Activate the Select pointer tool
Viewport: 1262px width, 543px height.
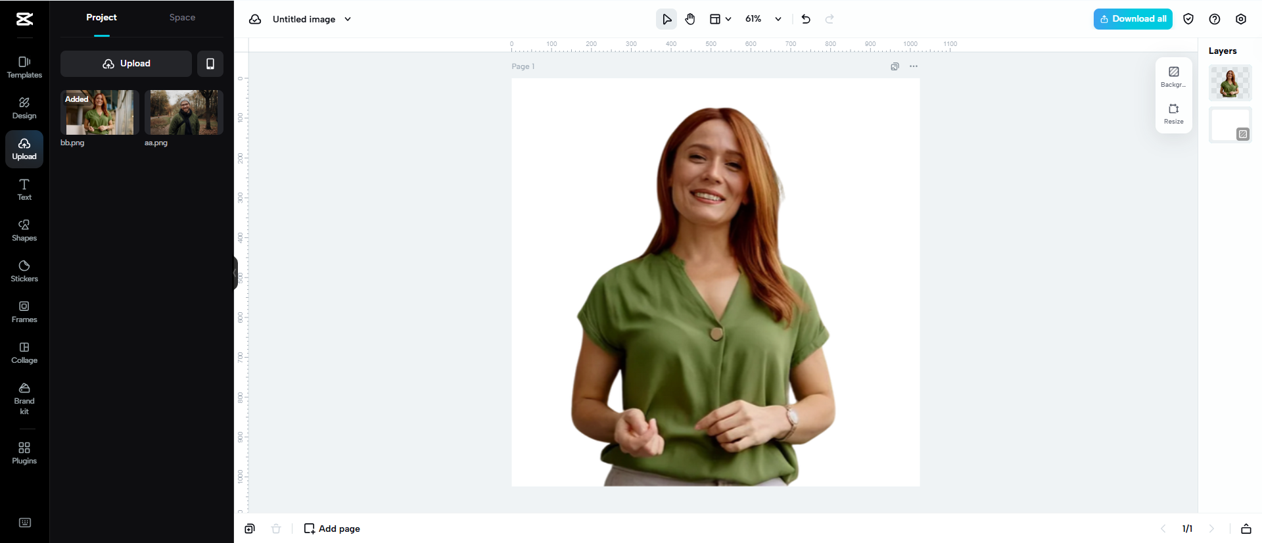[x=666, y=19]
